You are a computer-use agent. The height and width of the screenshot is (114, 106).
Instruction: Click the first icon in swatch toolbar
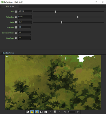28,112
